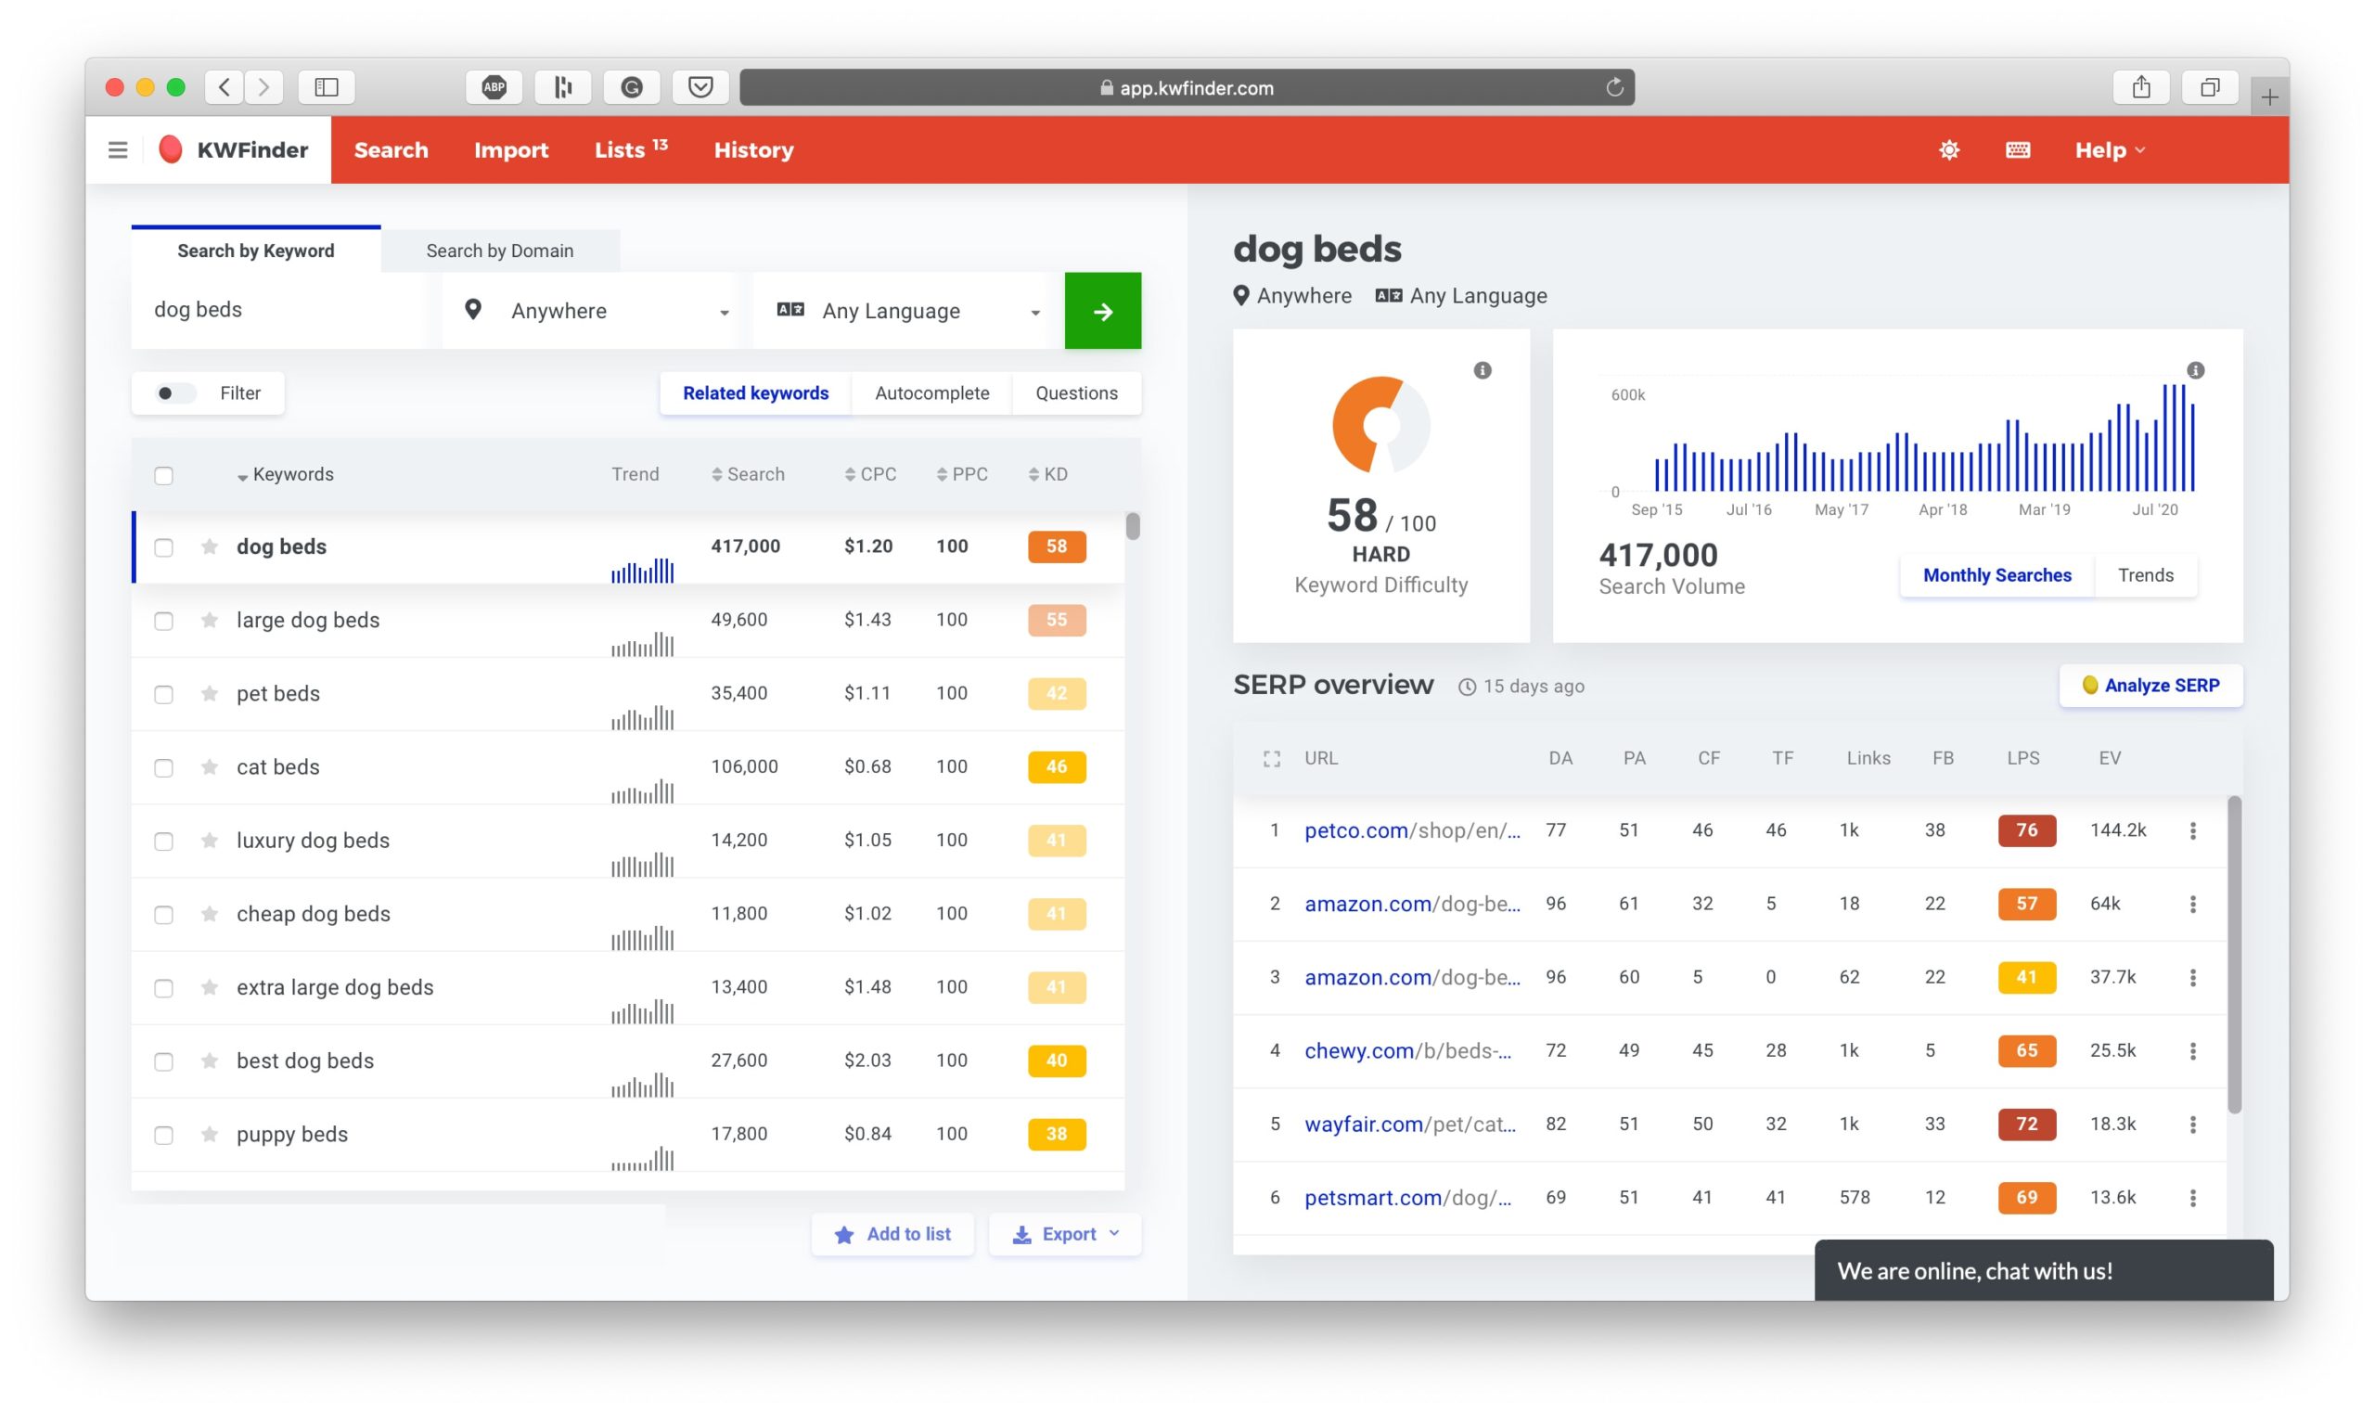
Task: Open more options for petsmart.com result
Action: click(x=2193, y=1198)
